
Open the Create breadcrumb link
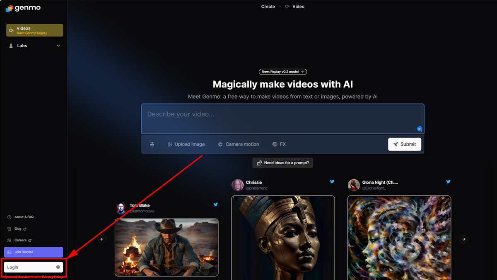pyautogui.click(x=268, y=7)
